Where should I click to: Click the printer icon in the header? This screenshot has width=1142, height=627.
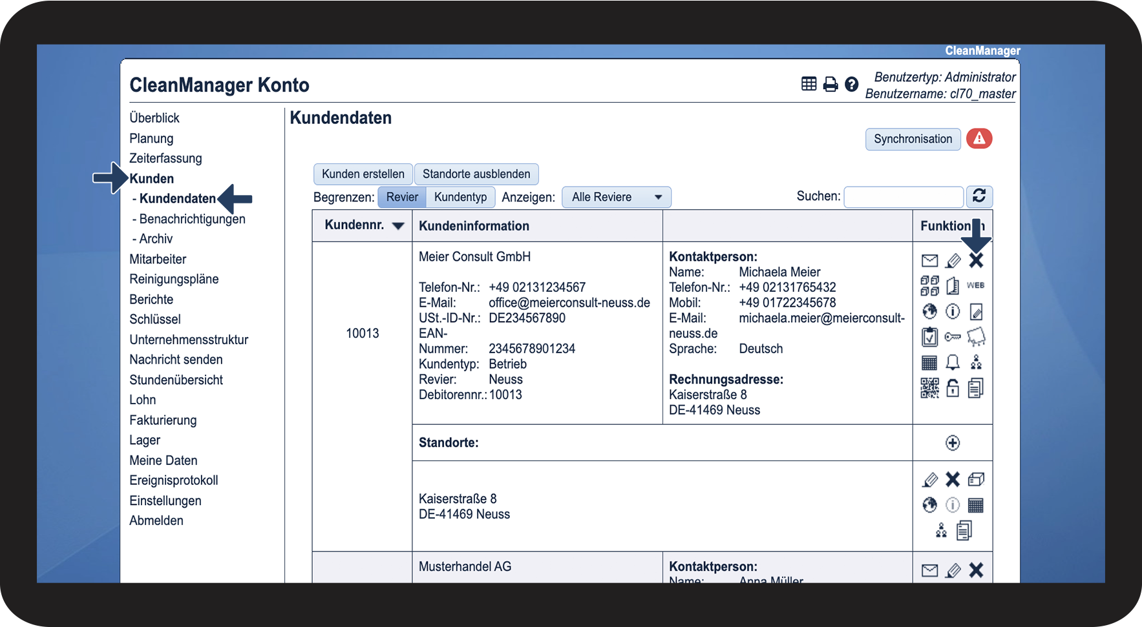(830, 85)
